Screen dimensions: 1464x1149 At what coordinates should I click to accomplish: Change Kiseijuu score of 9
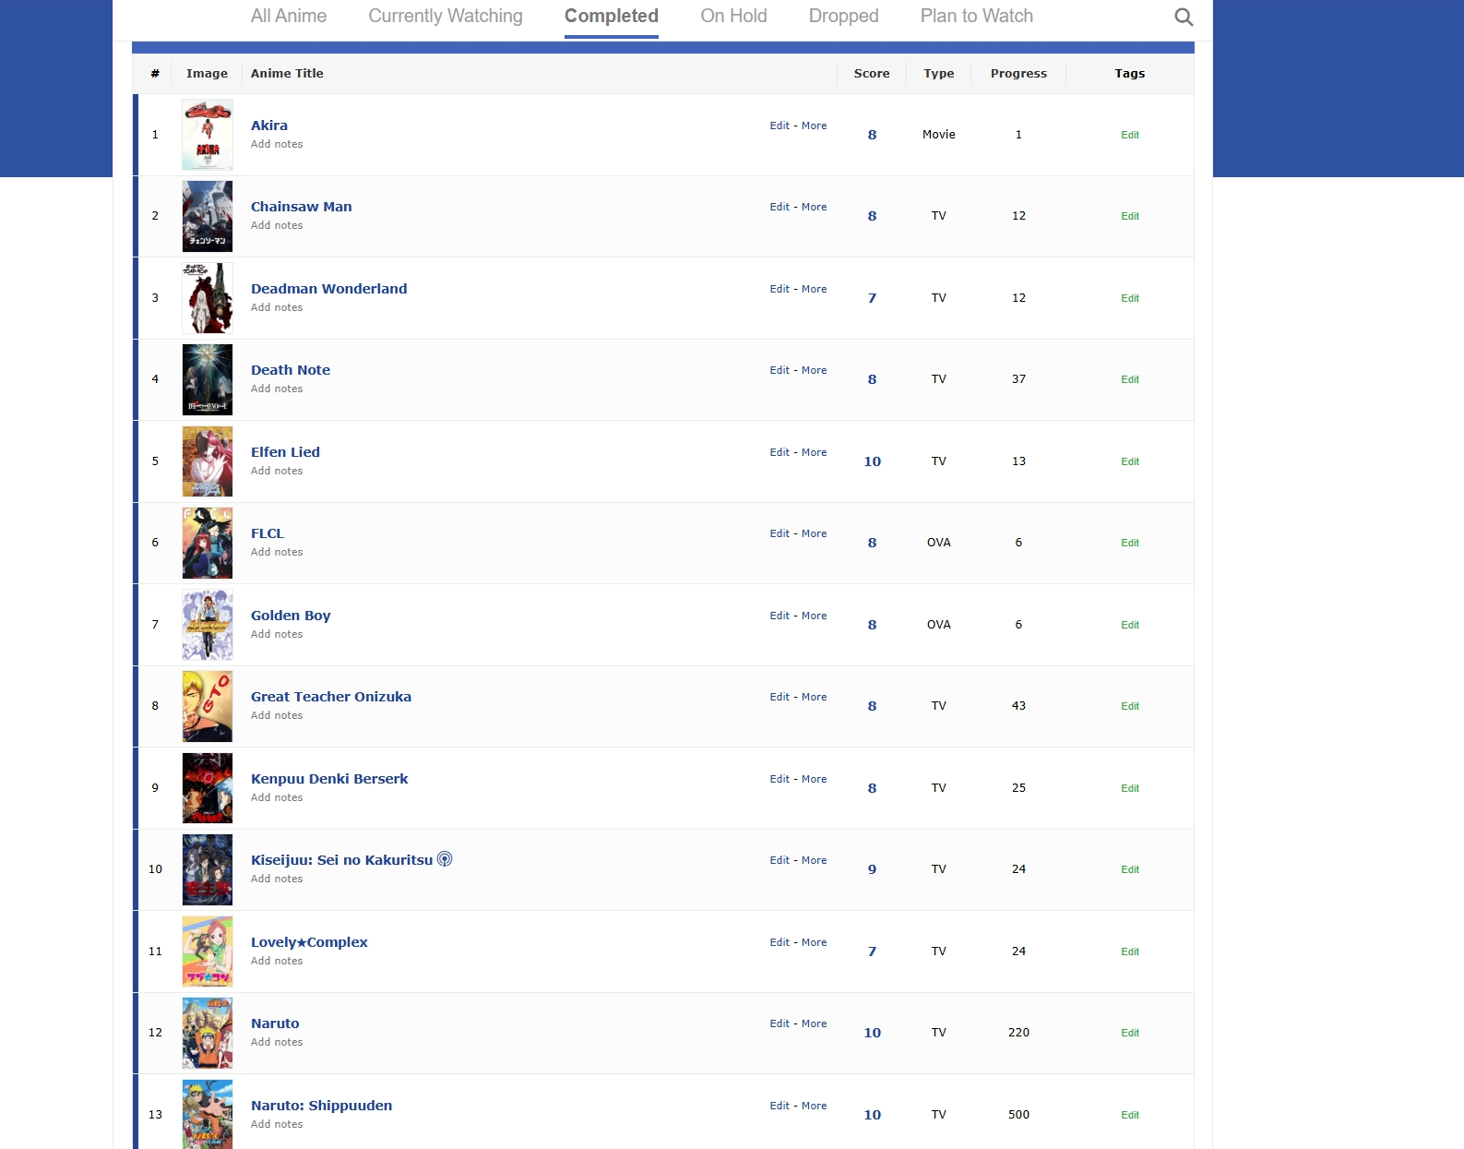[x=872, y=869]
